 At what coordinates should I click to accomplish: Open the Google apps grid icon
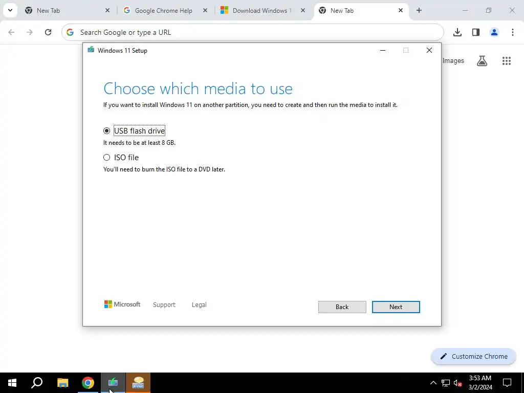click(x=506, y=61)
